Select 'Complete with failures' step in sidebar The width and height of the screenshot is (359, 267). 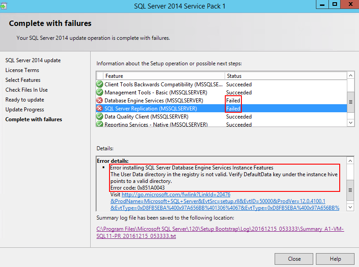click(x=34, y=119)
